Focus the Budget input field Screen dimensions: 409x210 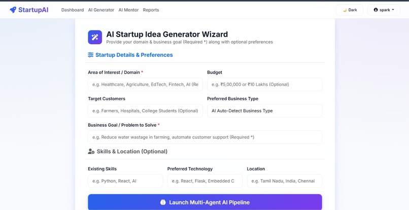tap(264, 84)
